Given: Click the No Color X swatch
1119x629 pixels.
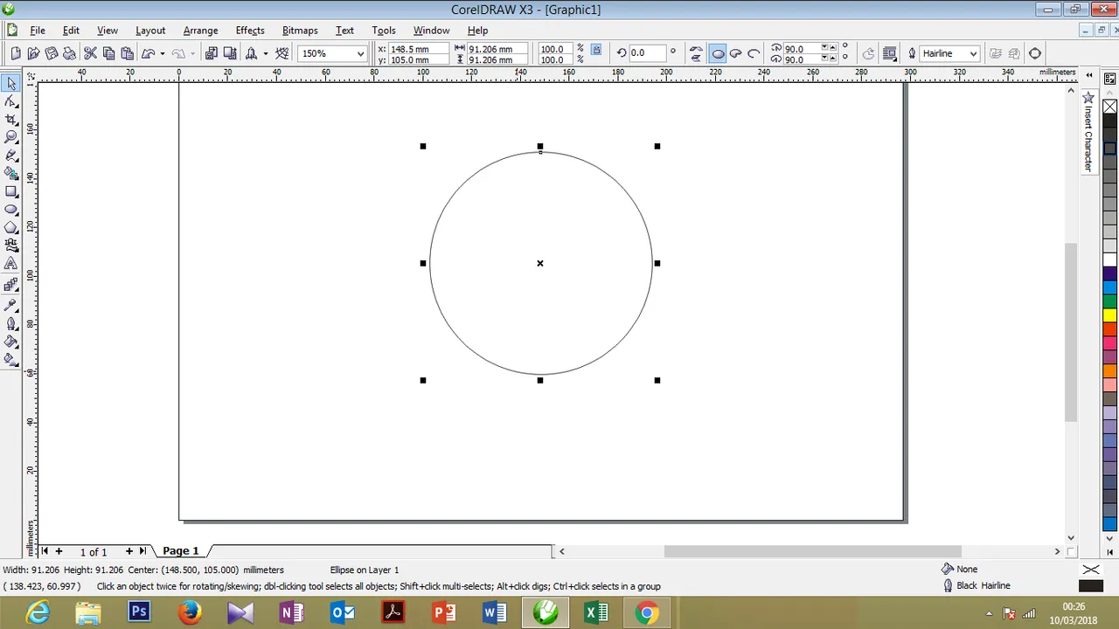Looking at the screenshot, I should pyautogui.click(x=1109, y=107).
